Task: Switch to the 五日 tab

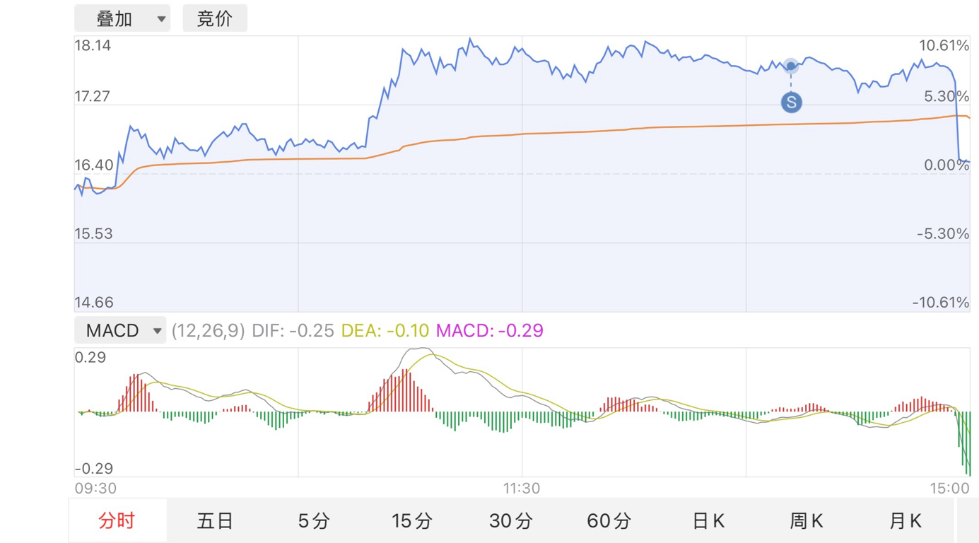Action: (216, 521)
